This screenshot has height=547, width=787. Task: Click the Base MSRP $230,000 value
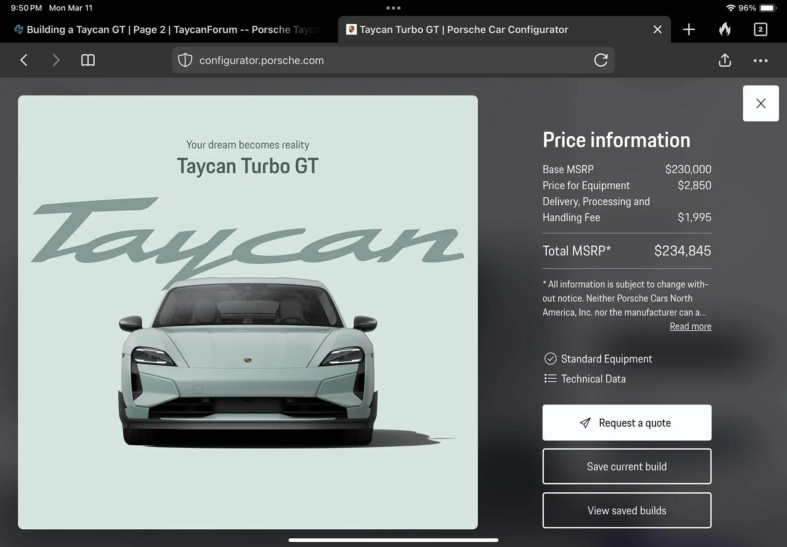688,169
